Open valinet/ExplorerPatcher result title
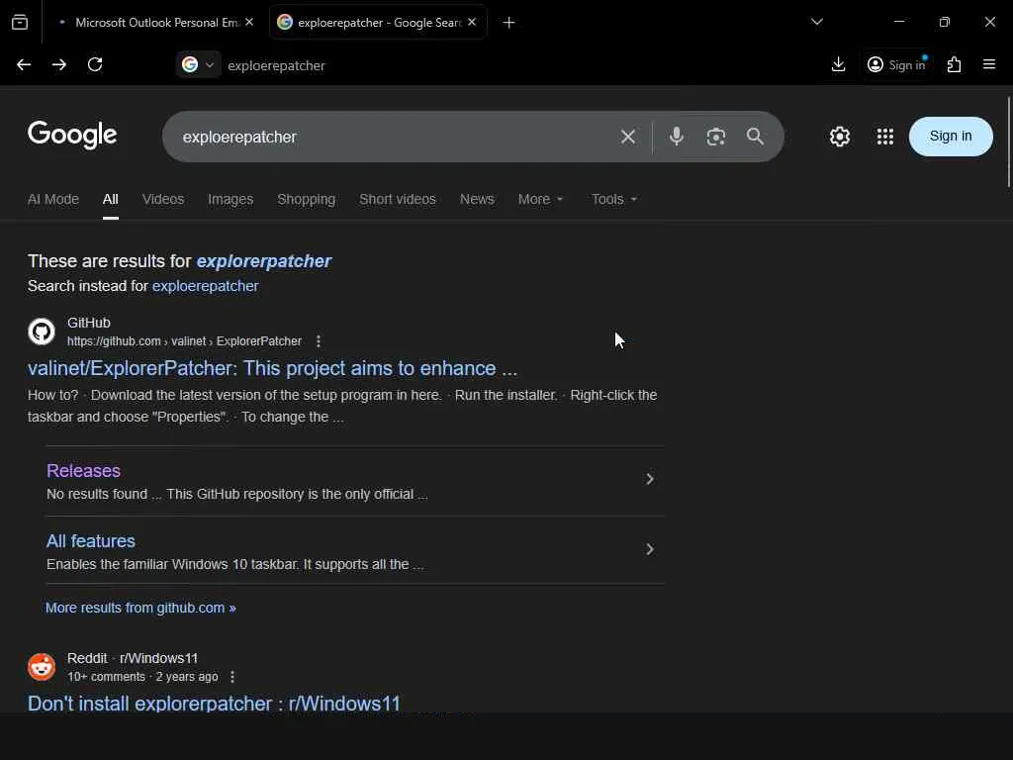Viewport: 1013px width, 760px height. 272,368
